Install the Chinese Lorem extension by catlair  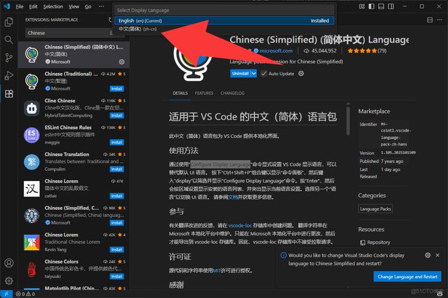click(x=116, y=196)
